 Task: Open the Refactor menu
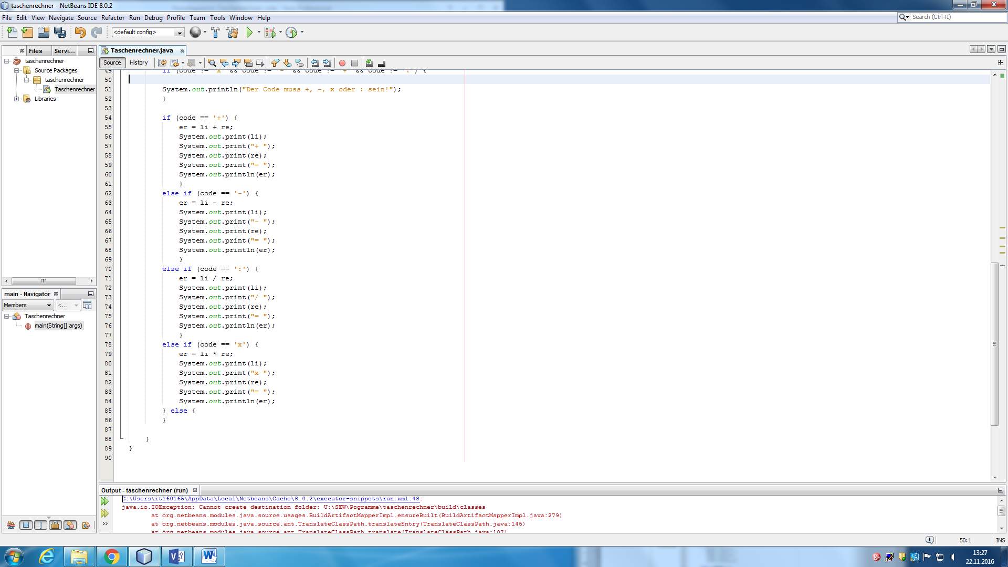click(x=113, y=17)
